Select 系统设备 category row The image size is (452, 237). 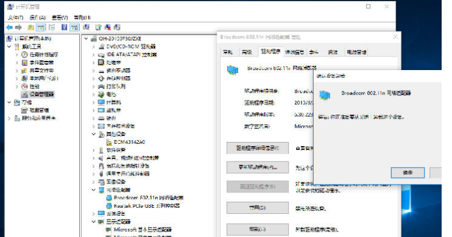[x=116, y=214]
